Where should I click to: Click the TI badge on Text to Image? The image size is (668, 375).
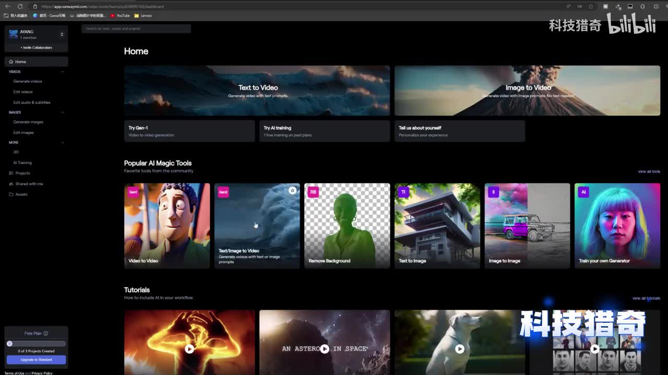[403, 192]
